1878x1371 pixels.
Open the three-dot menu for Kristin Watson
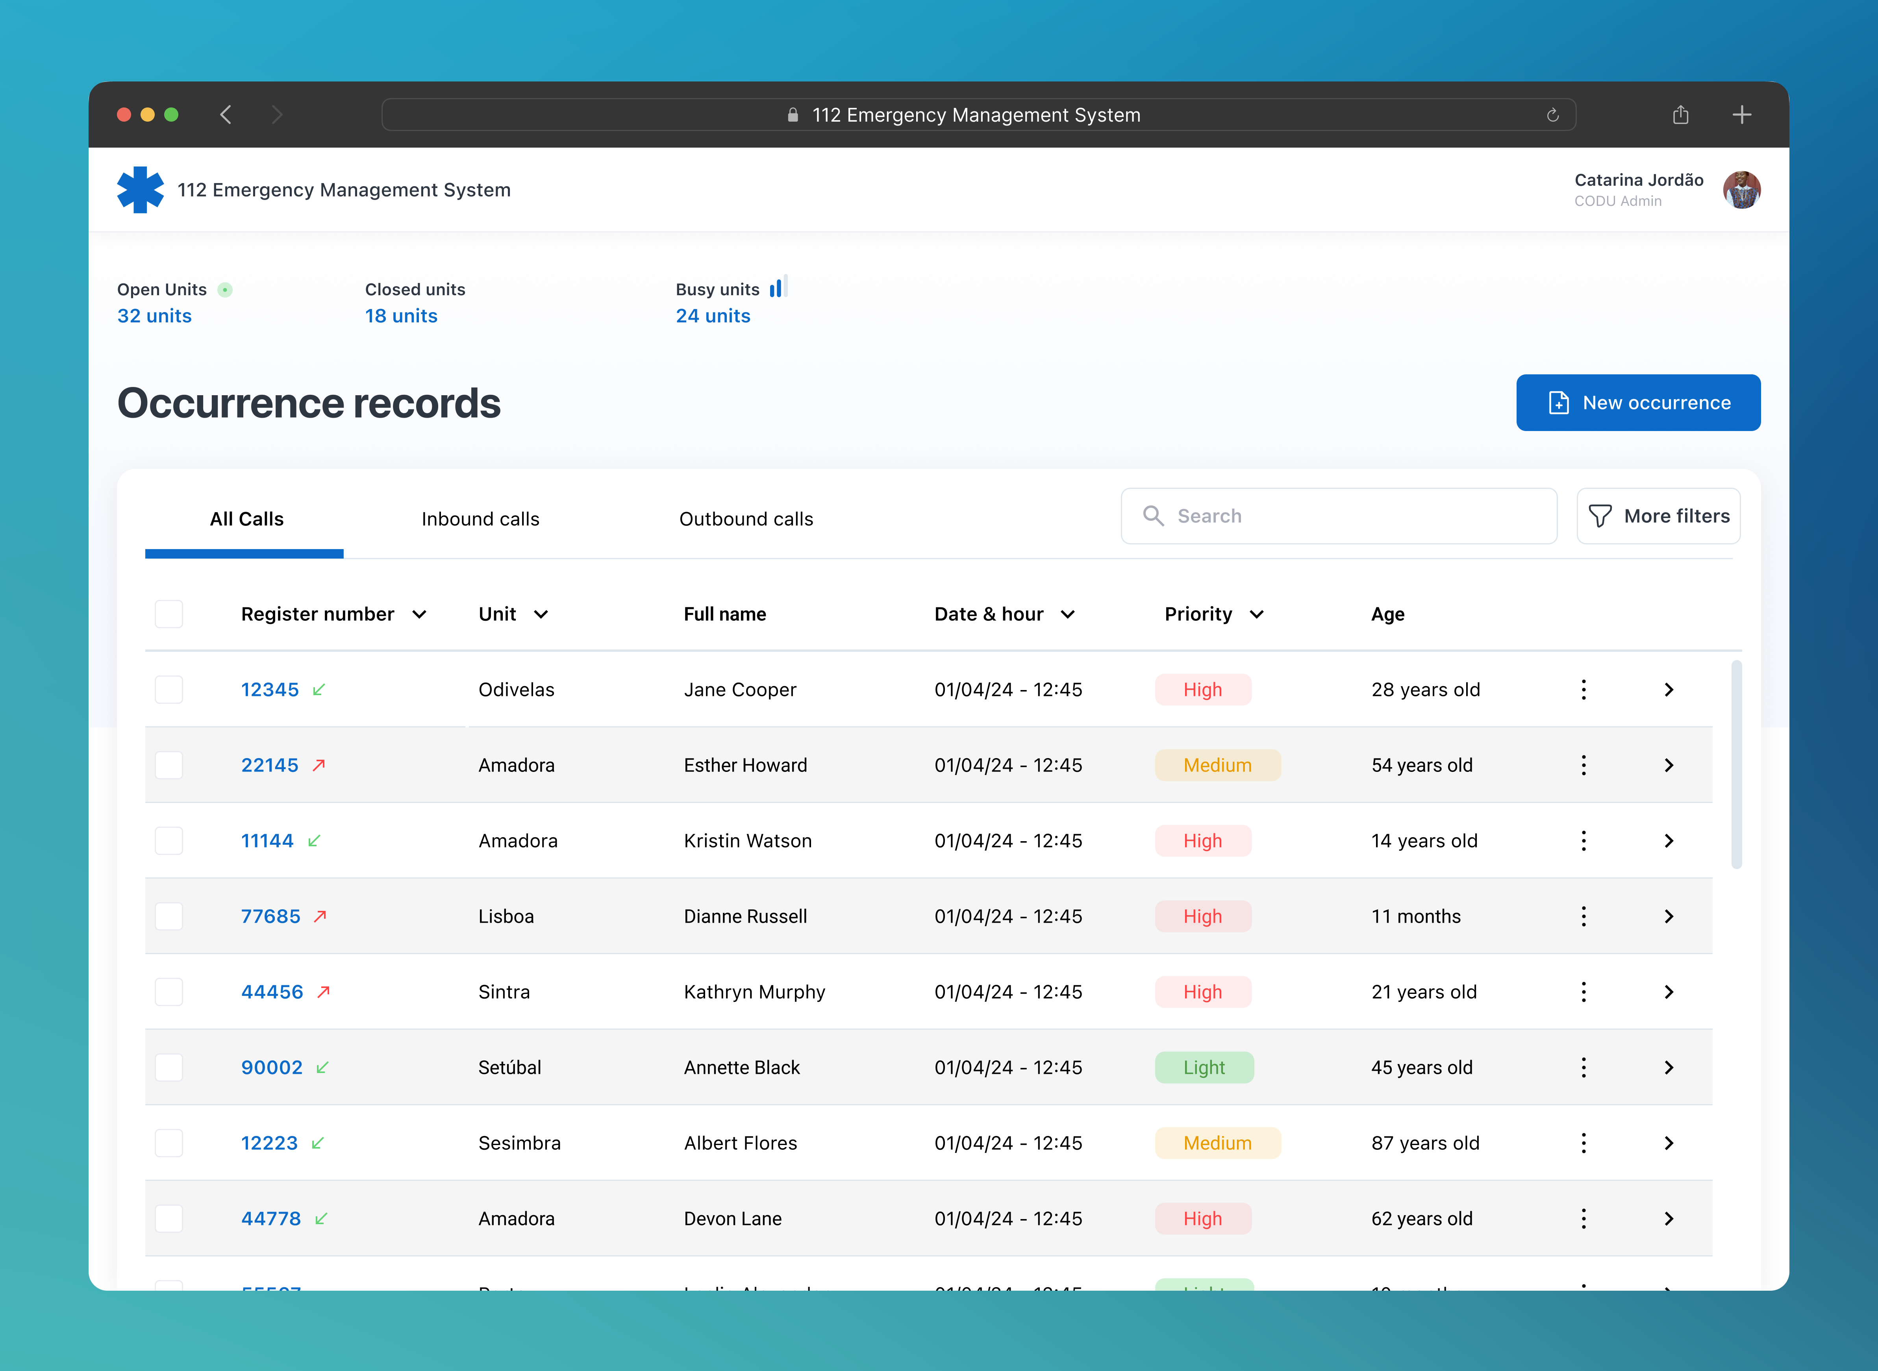1584,841
